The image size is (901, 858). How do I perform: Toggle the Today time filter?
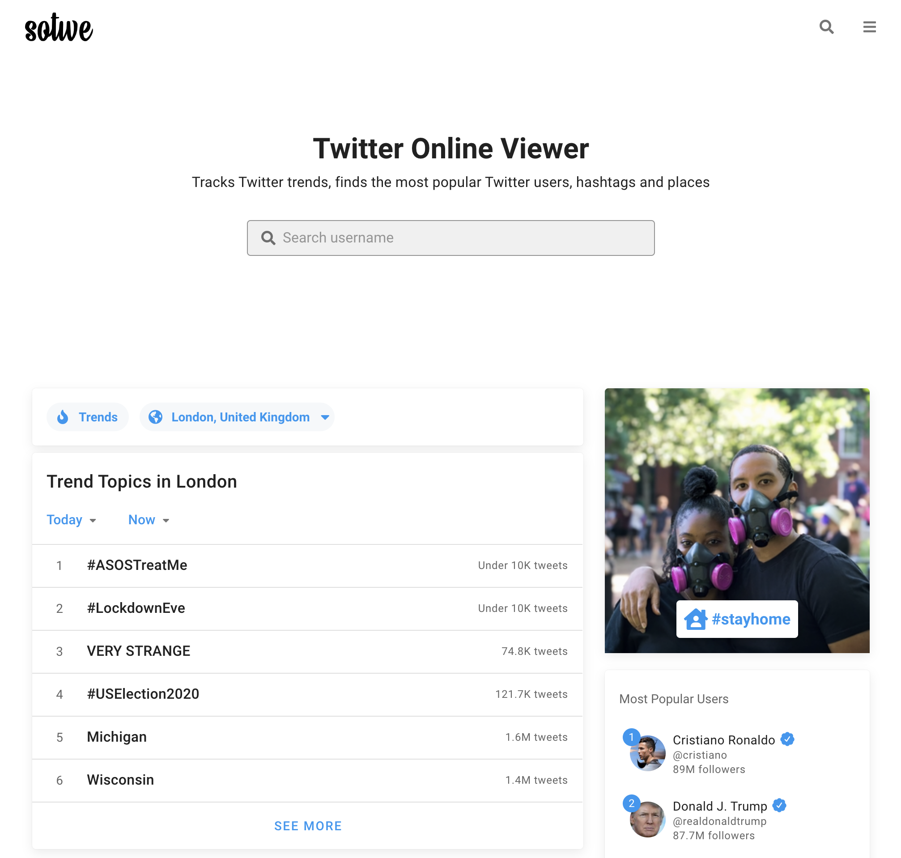(x=71, y=519)
